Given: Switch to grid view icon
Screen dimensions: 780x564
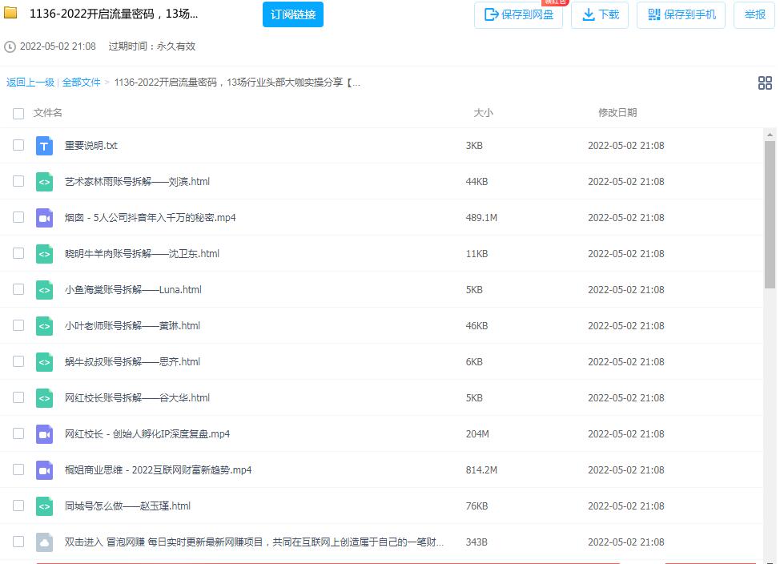Looking at the screenshot, I should click(x=765, y=83).
